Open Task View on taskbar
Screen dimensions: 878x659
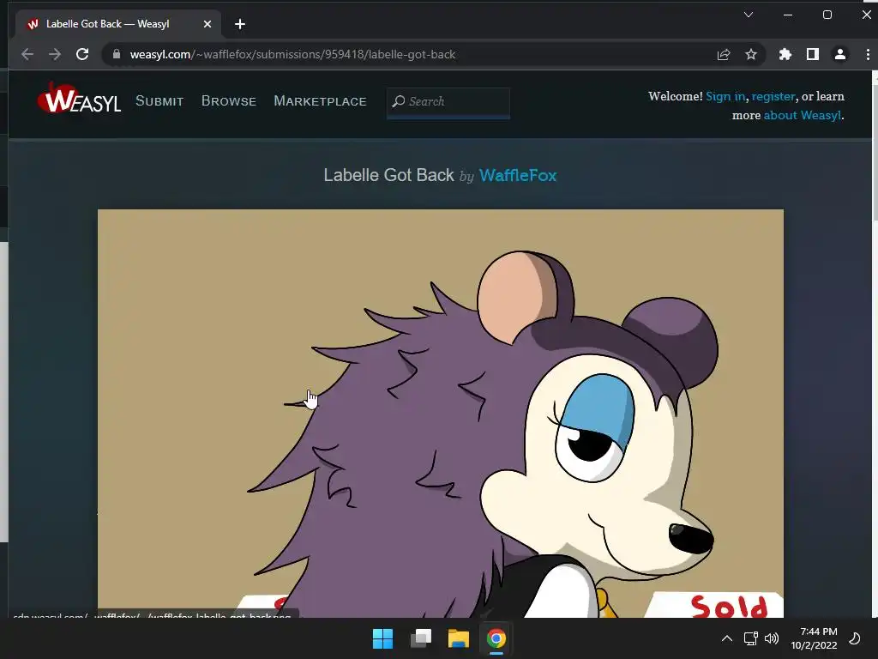(421, 638)
